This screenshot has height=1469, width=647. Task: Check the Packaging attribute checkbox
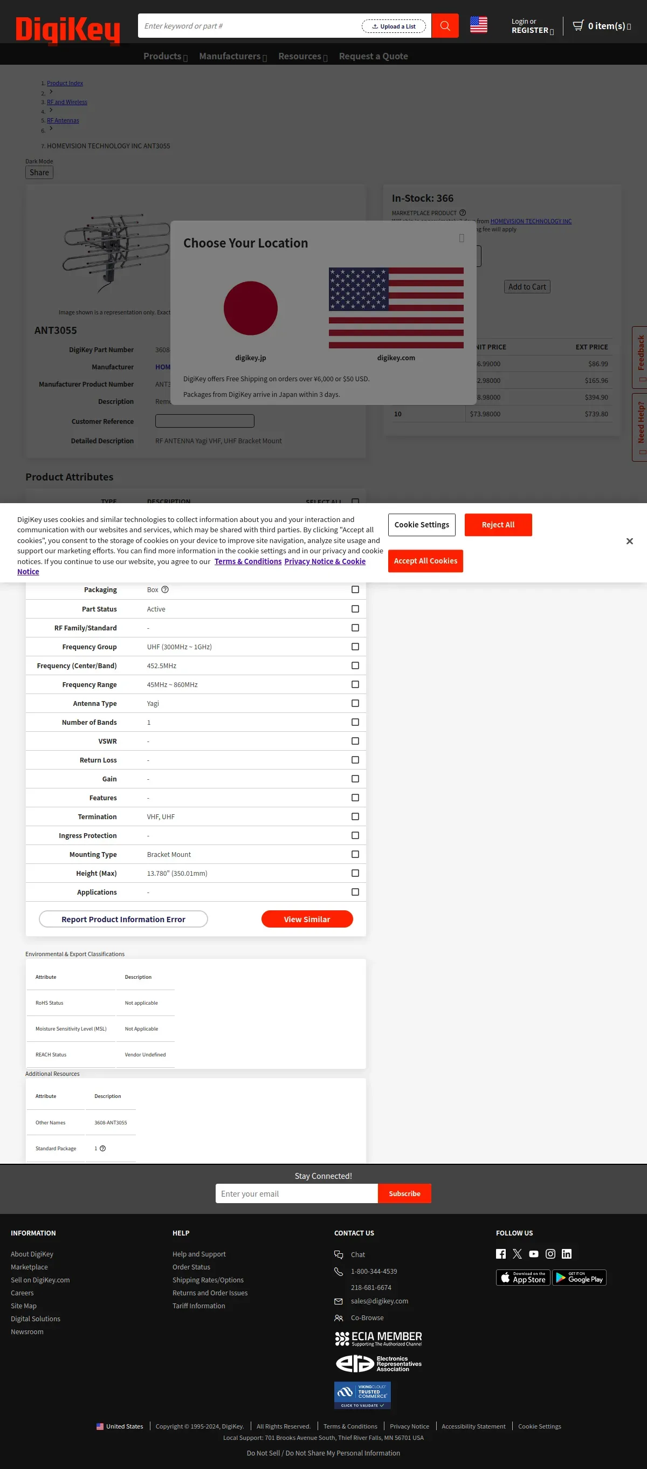coord(355,589)
